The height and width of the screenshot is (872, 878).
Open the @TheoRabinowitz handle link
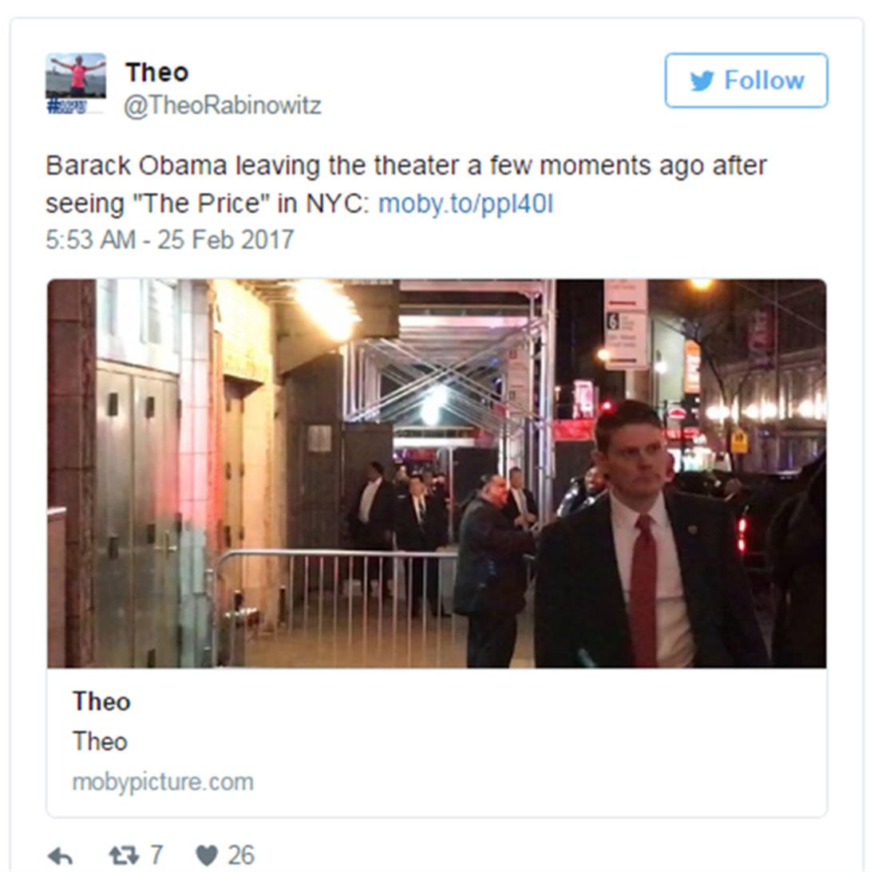(x=223, y=105)
